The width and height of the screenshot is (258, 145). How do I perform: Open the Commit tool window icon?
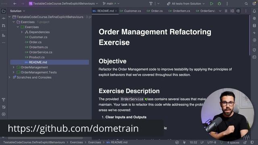pos(4,19)
